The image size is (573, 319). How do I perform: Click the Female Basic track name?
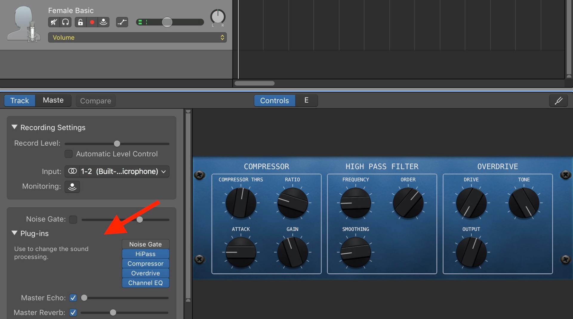71,10
